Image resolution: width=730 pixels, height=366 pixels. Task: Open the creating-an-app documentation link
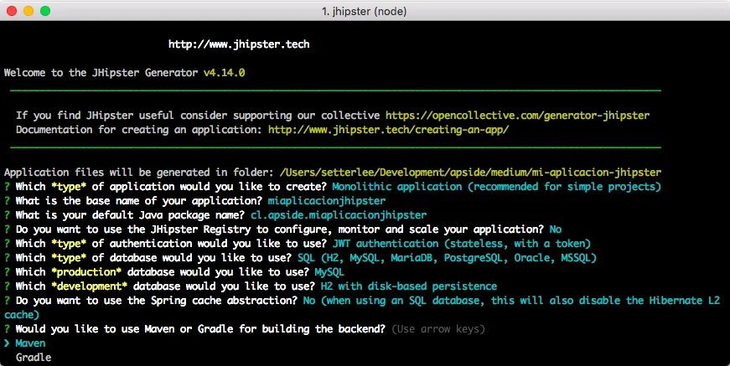[x=388, y=130]
